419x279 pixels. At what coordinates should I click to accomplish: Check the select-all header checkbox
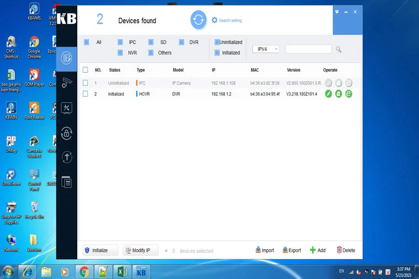click(x=85, y=70)
